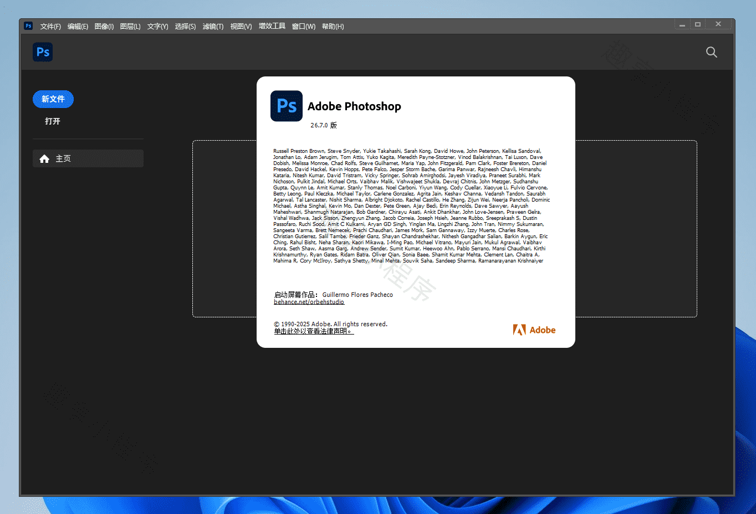Open the 选择(S) menu
This screenshot has height=514, width=756.
[x=185, y=27]
